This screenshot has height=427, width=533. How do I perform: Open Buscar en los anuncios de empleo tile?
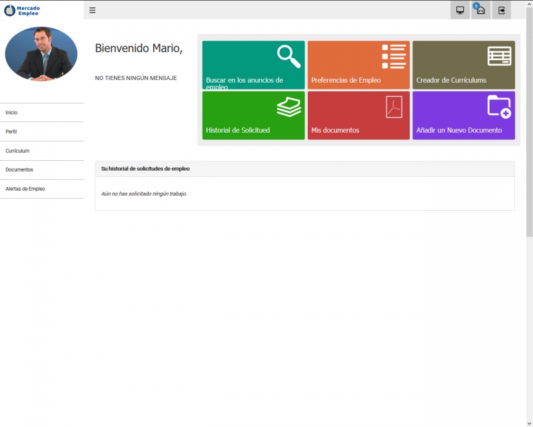pos(254,65)
